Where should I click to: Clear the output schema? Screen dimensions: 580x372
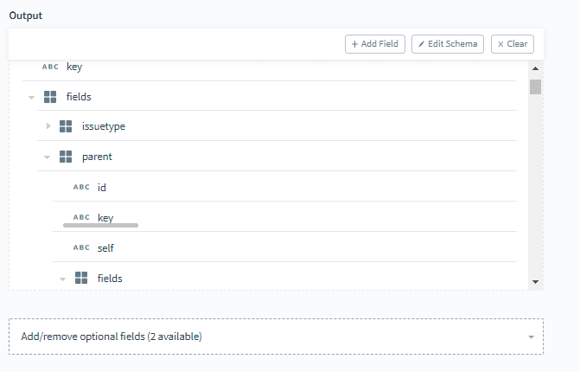point(513,44)
